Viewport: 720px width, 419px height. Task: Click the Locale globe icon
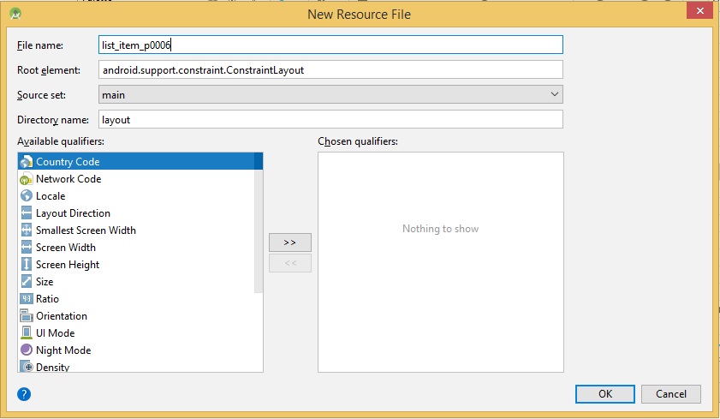[x=26, y=196]
